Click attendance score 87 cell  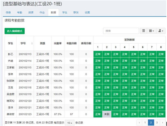(x=71, y=114)
